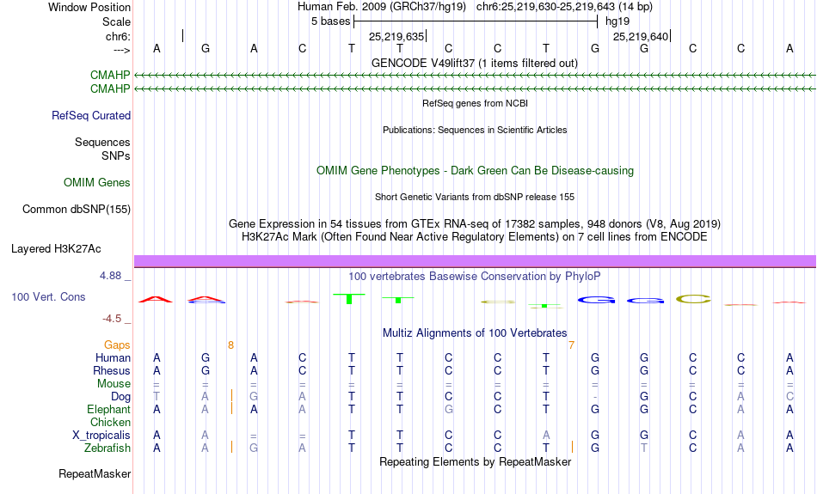Select the Dog alignment row label
Screen dimensions: 817x494
[120, 397]
